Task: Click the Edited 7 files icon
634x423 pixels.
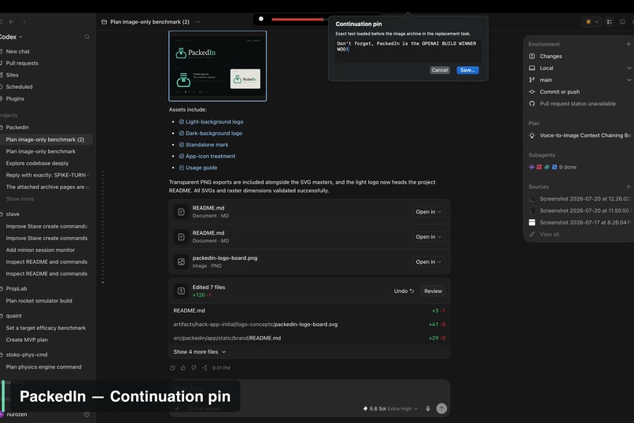Action: pos(181,291)
